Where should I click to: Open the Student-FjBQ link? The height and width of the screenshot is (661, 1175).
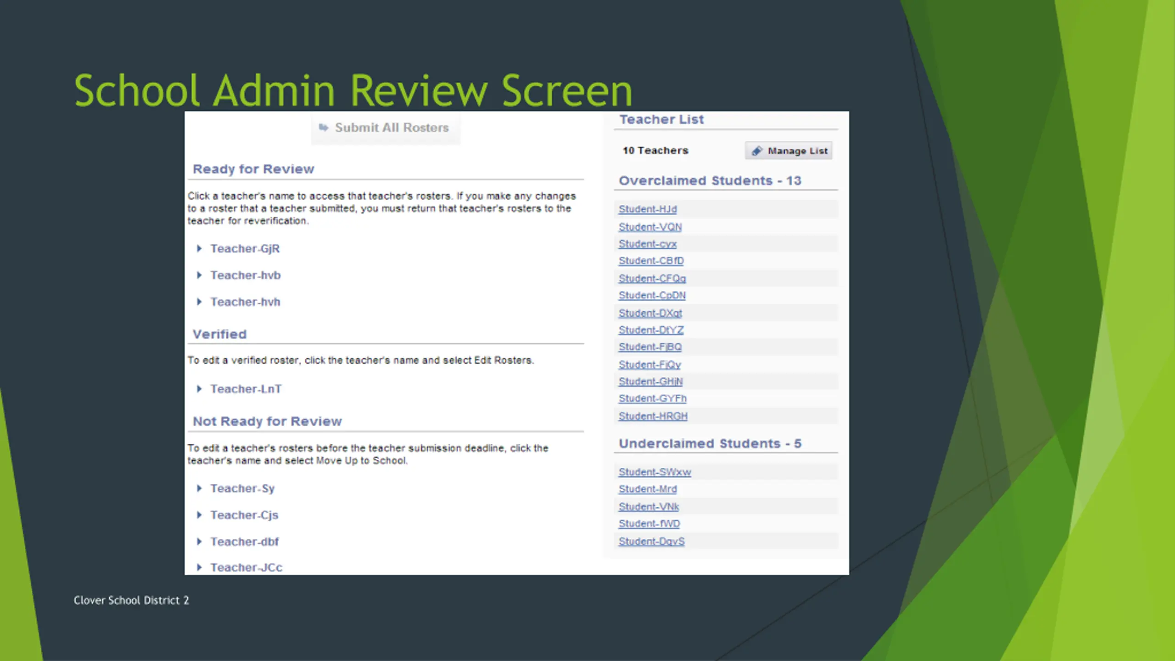tap(650, 347)
